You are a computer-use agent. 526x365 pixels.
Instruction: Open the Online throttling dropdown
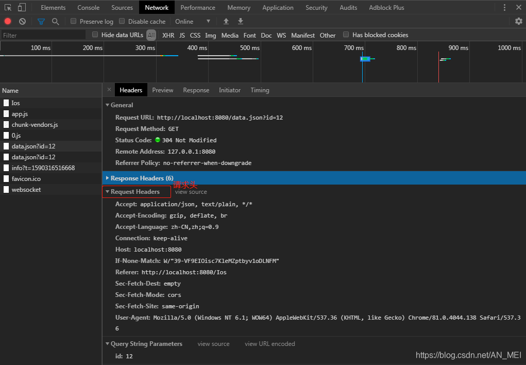pos(193,22)
